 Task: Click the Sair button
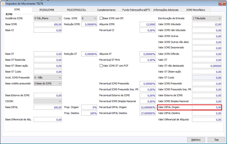[x=216, y=140]
